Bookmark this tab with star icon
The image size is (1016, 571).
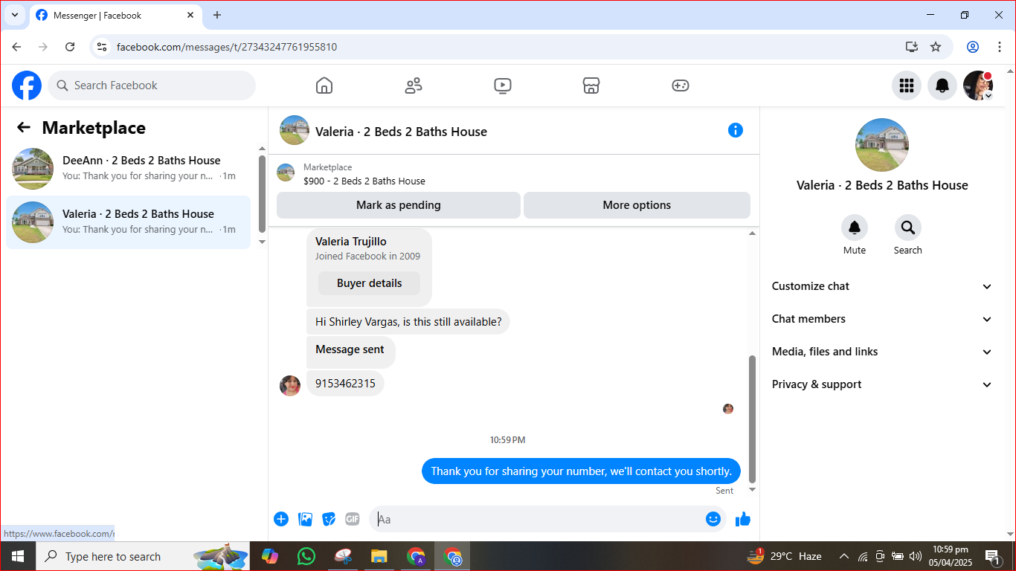coord(936,47)
